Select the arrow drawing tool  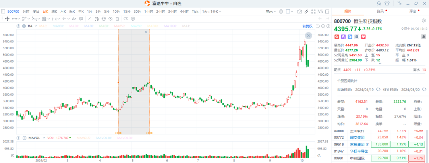(x=64, y=19)
